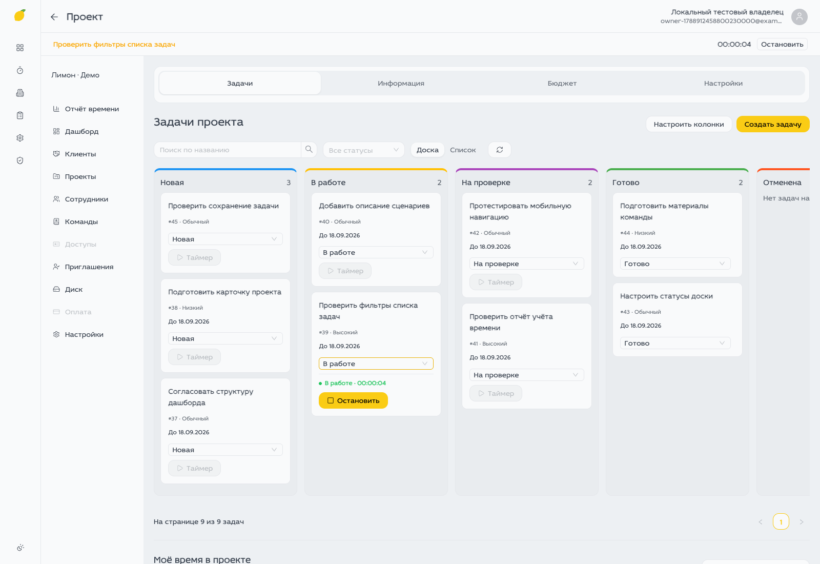820x564 pixels.
Task: Open Диск in the sidebar
Action: point(74,289)
